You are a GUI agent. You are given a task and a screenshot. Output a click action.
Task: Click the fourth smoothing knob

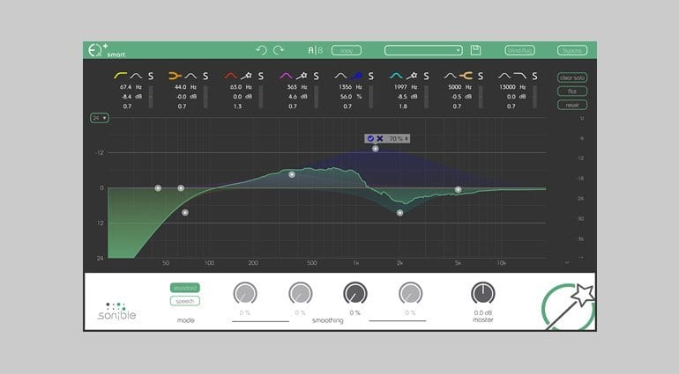(411, 294)
